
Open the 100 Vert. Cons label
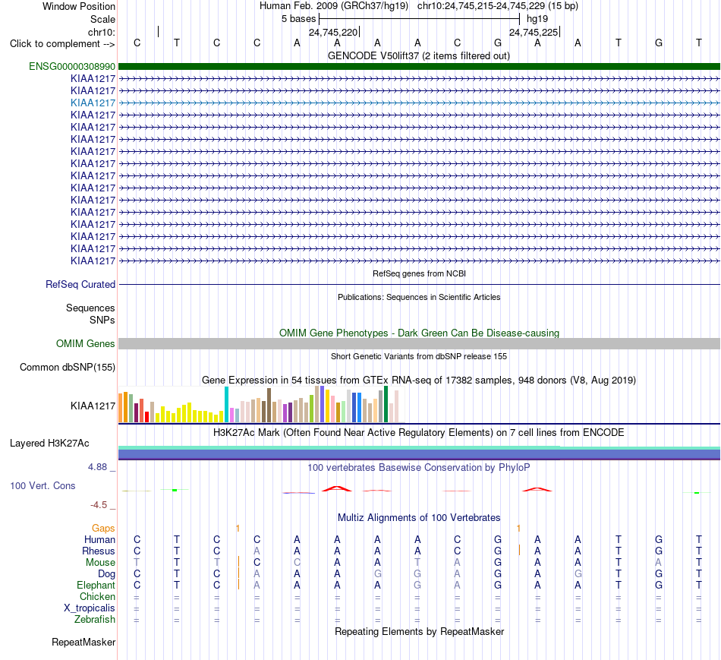point(43,485)
